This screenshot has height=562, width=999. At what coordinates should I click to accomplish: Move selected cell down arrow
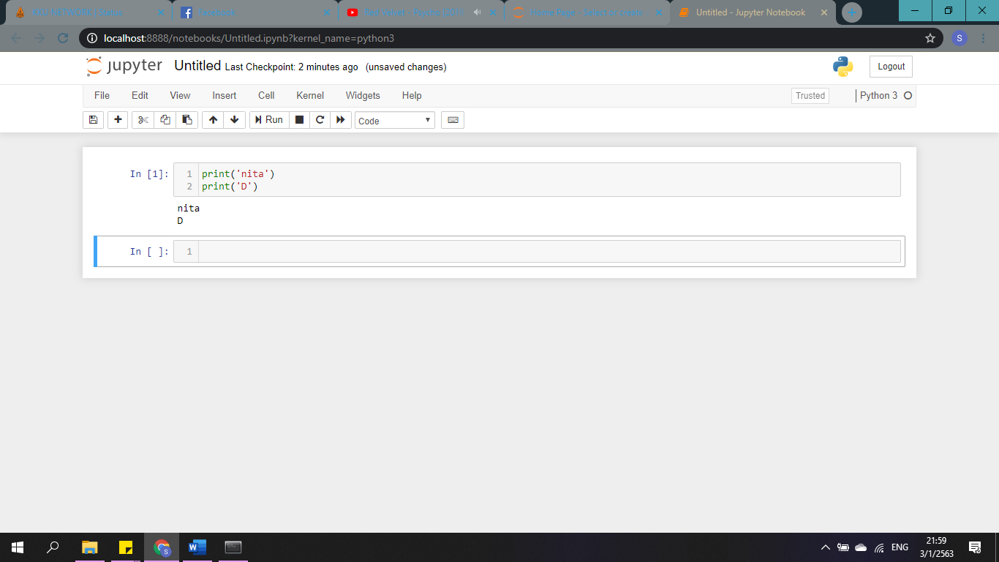click(x=234, y=120)
